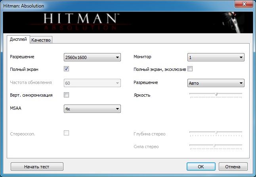Click the Начать тест button

pos(37,167)
